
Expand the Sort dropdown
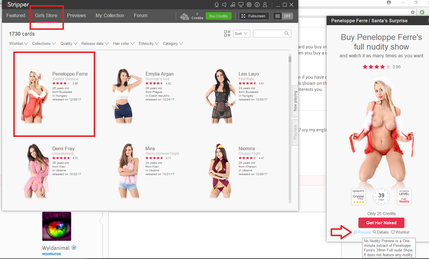241,34
